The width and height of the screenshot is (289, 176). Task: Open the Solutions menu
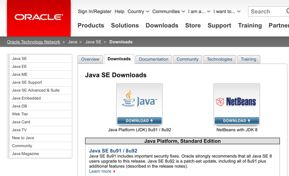125,25
